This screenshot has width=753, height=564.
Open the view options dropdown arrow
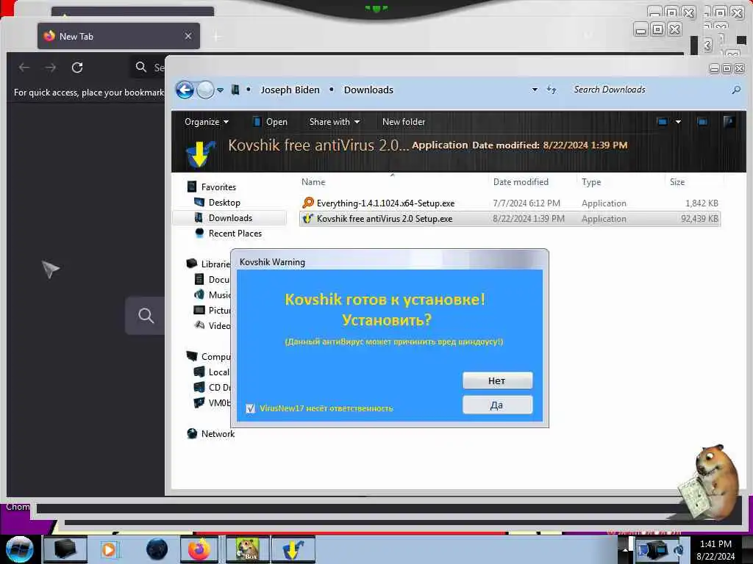coord(678,122)
